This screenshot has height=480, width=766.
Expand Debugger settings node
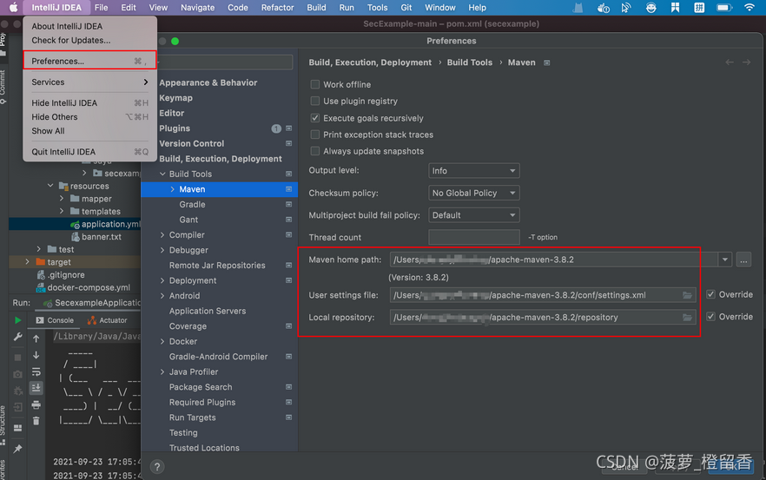point(162,250)
